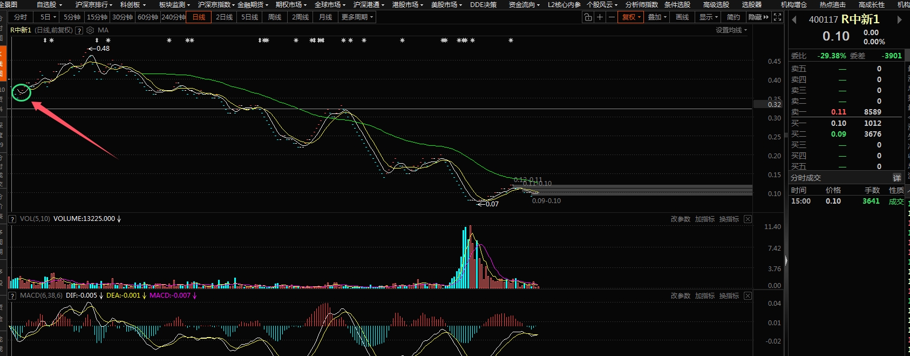Switch to the 周线 weekly tab

[x=275, y=17]
